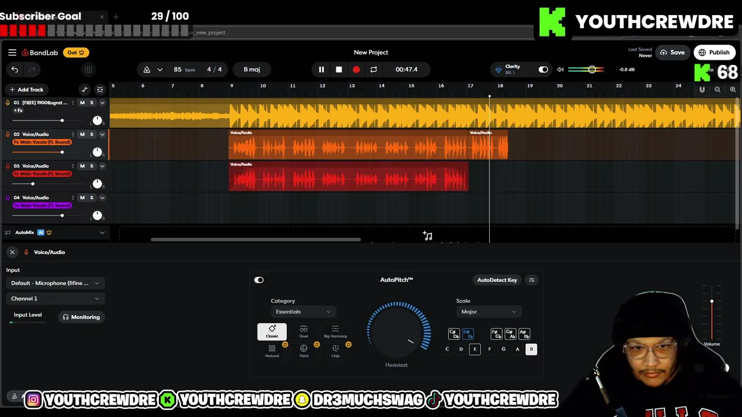Image resolution: width=742 pixels, height=417 pixels.
Task: Click track 03 volume slider handle
Action: (x=32, y=184)
